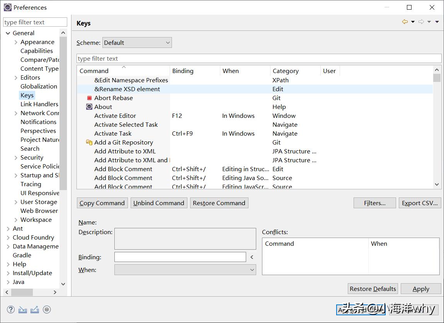Click the keys filter text field
444x323 pixels.
(x=259, y=59)
